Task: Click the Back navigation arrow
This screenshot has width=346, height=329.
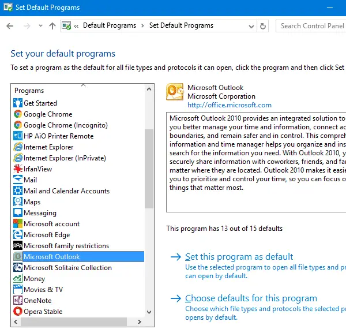Action: (10, 26)
